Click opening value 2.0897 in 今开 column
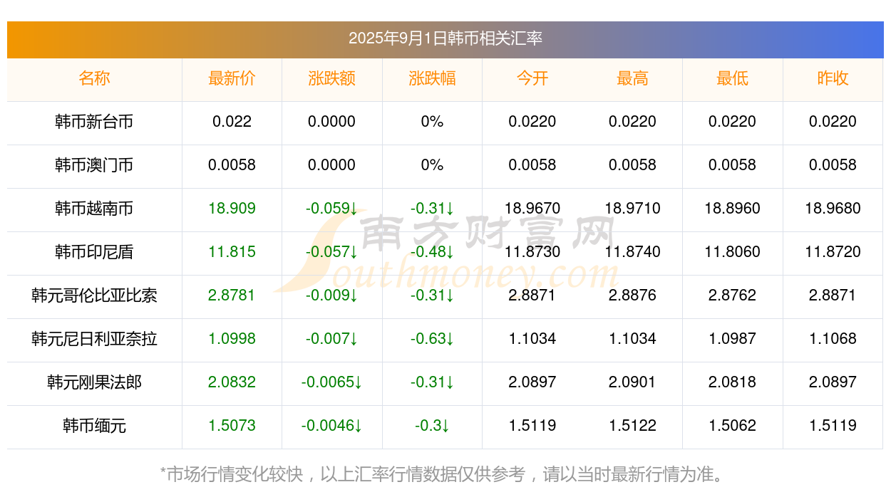The width and height of the screenshot is (891, 497). coord(532,382)
